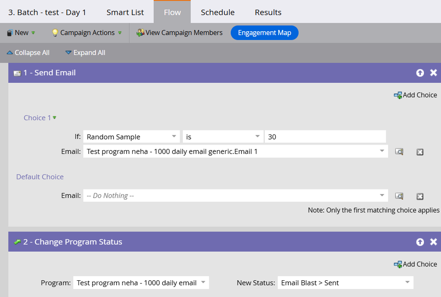Open the Random Sample condition dropdown
The height and width of the screenshot is (297, 441).
[132, 137]
